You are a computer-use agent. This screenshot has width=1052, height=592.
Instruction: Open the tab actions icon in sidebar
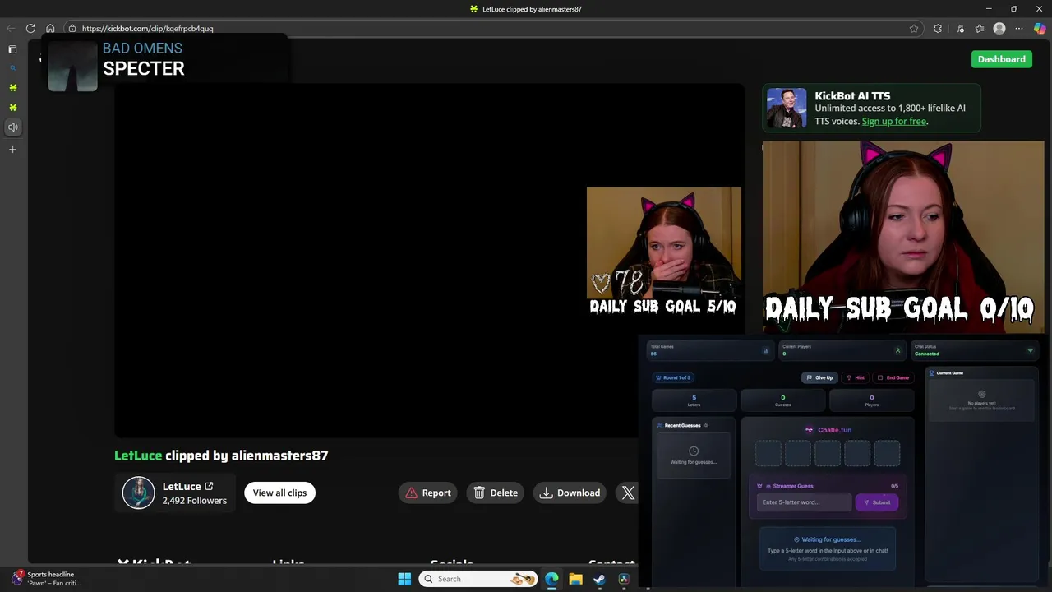tap(12, 49)
